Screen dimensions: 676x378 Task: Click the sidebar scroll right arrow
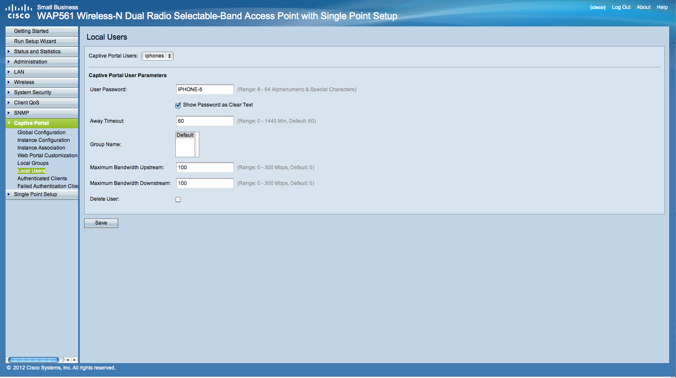[75, 360]
